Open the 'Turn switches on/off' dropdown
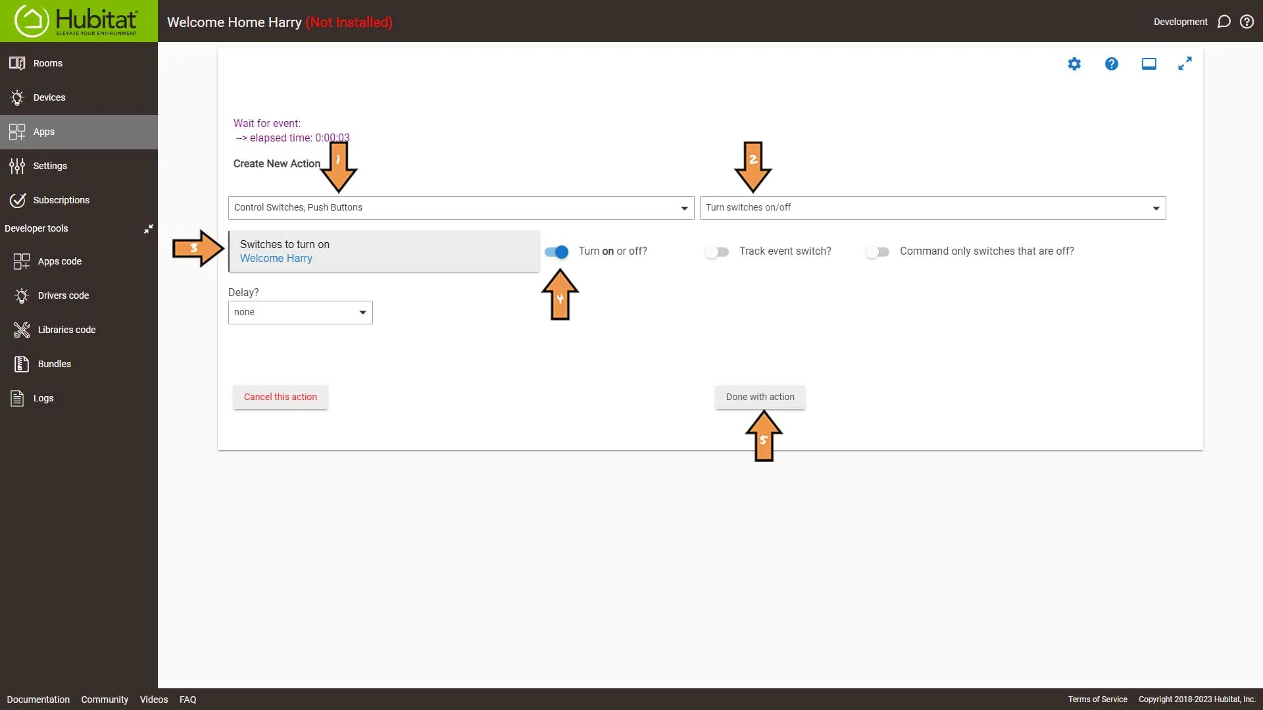 [x=933, y=208]
